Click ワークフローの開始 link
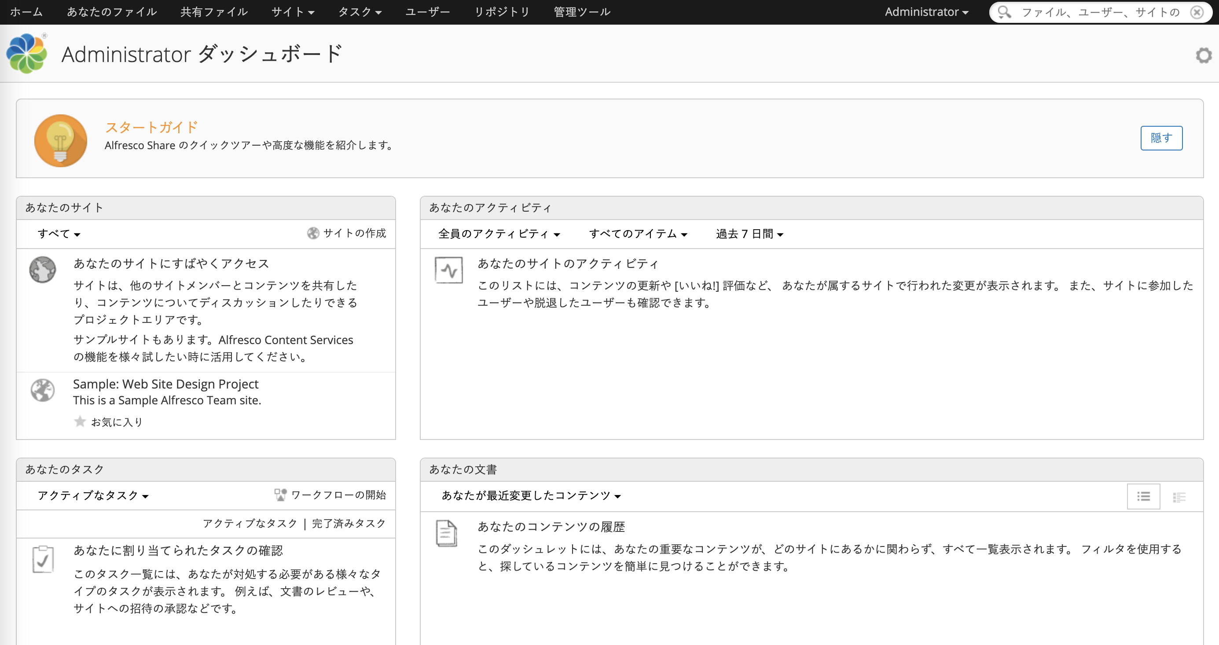The width and height of the screenshot is (1219, 645). tap(338, 495)
